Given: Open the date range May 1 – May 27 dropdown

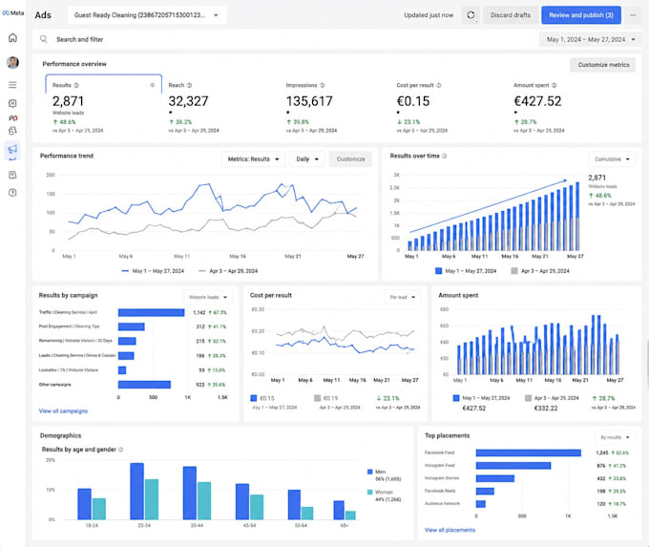Looking at the screenshot, I should pyautogui.click(x=590, y=39).
